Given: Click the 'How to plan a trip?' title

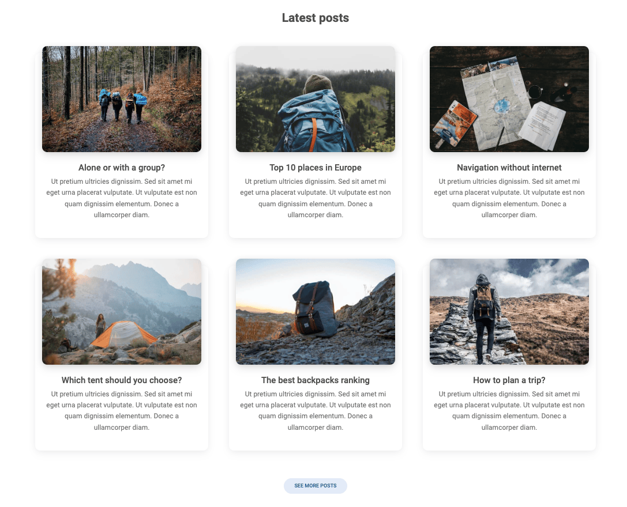Looking at the screenshot, I should click(x=509, y=380).
